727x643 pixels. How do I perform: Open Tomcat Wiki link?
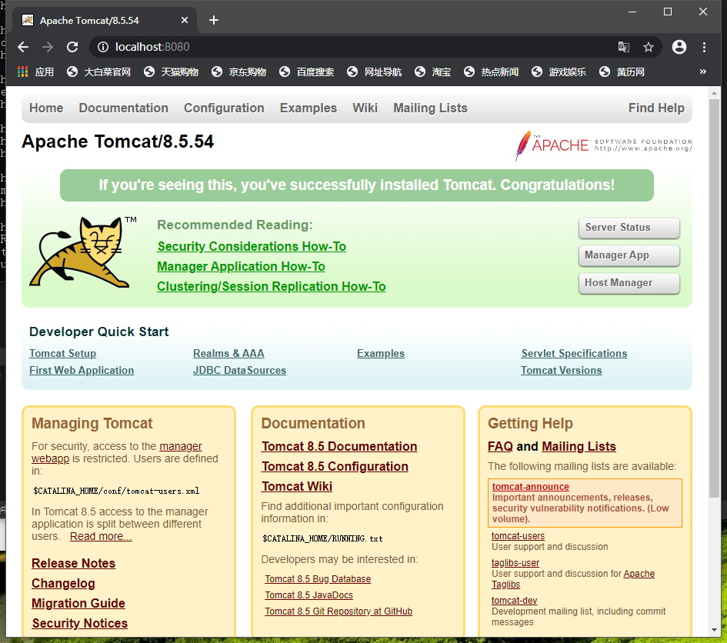[x=297, y=486]
